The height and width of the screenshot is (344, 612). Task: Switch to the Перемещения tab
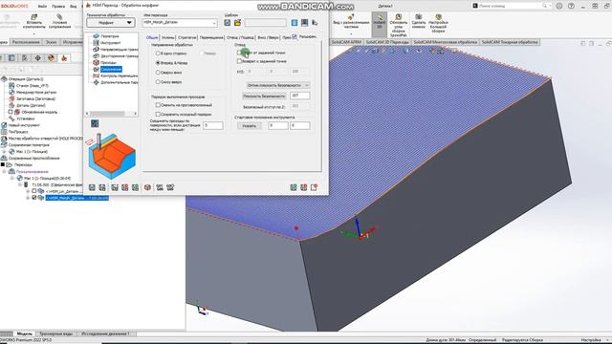pyautogui.click(x=211, y=37)
